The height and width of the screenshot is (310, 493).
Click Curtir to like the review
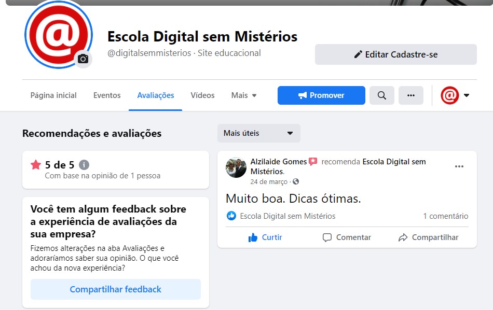point(265,237)
